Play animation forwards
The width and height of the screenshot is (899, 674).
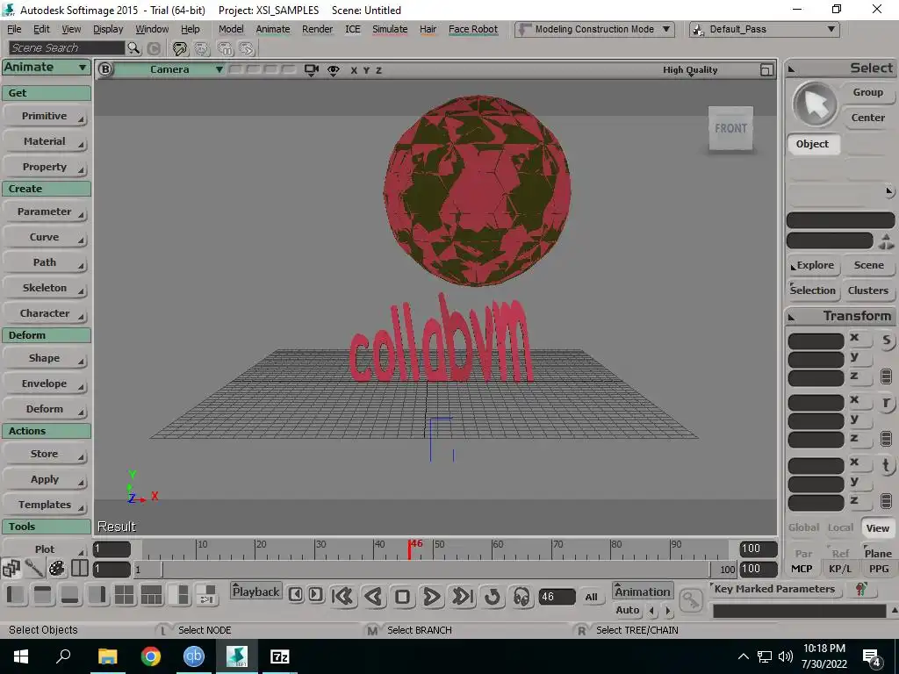[432, 597]
